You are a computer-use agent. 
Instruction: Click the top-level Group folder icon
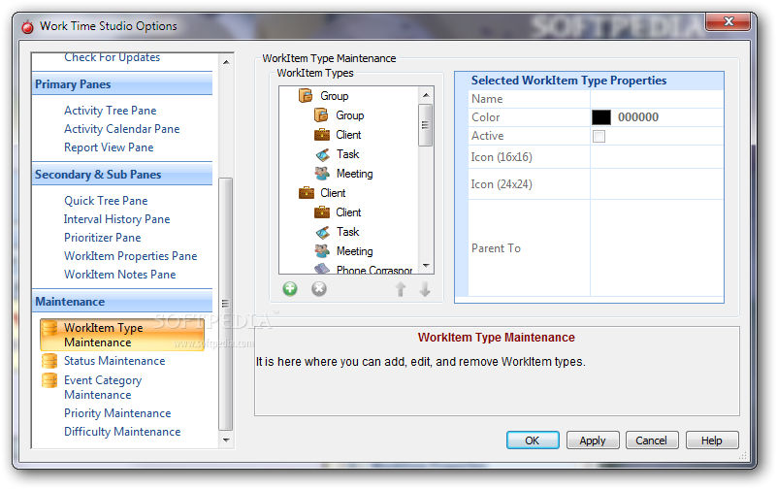(306, 96)
